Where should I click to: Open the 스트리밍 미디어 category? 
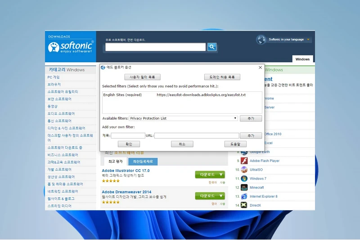click(x=59, y=206)
